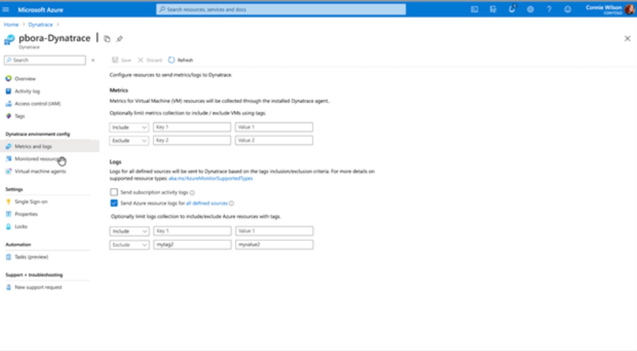Viewport: 637px width, 351px height.
Task: Click the Tags icon in the sidebar
Action: click(9, 116)
